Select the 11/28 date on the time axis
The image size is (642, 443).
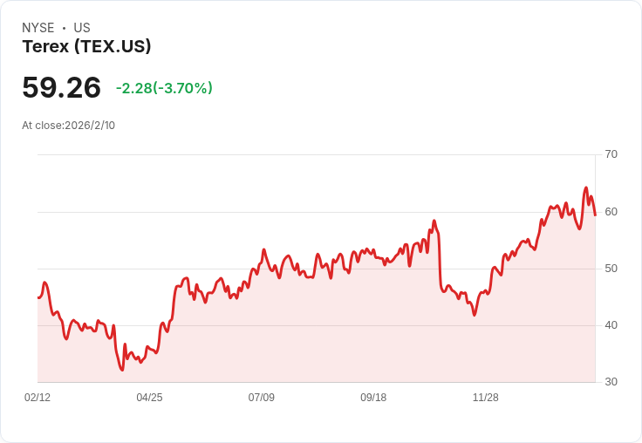coord(485,398)
